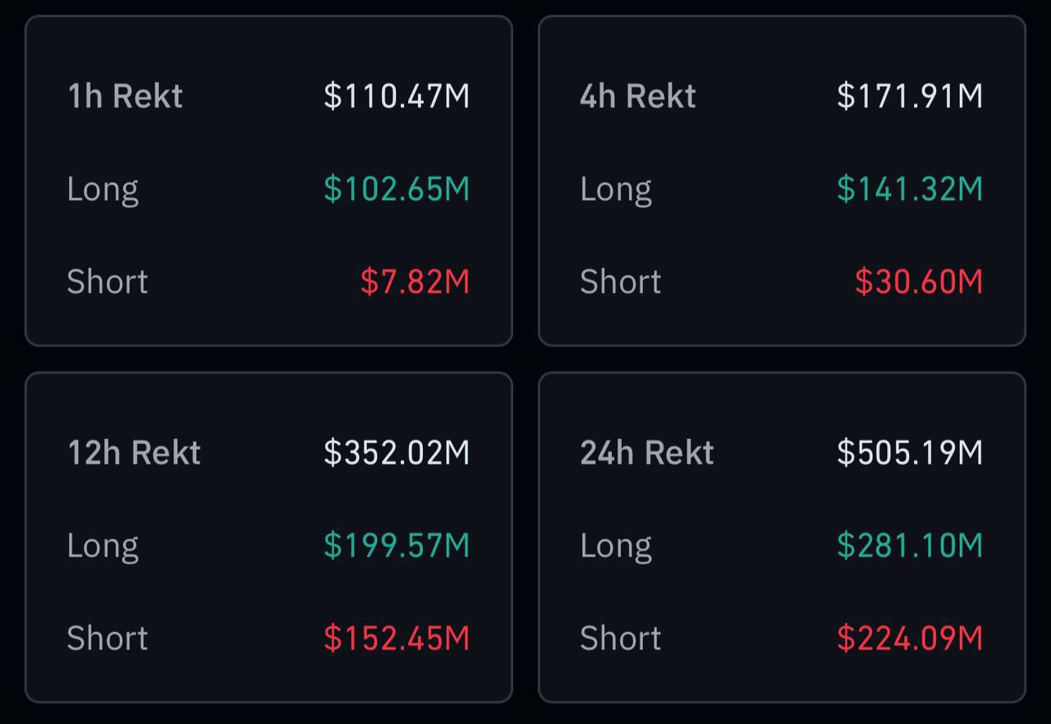This screenshot has width=1051, height=724.
Task: Click the Long label in 24h Rekt card
Action: click(616, 546)
